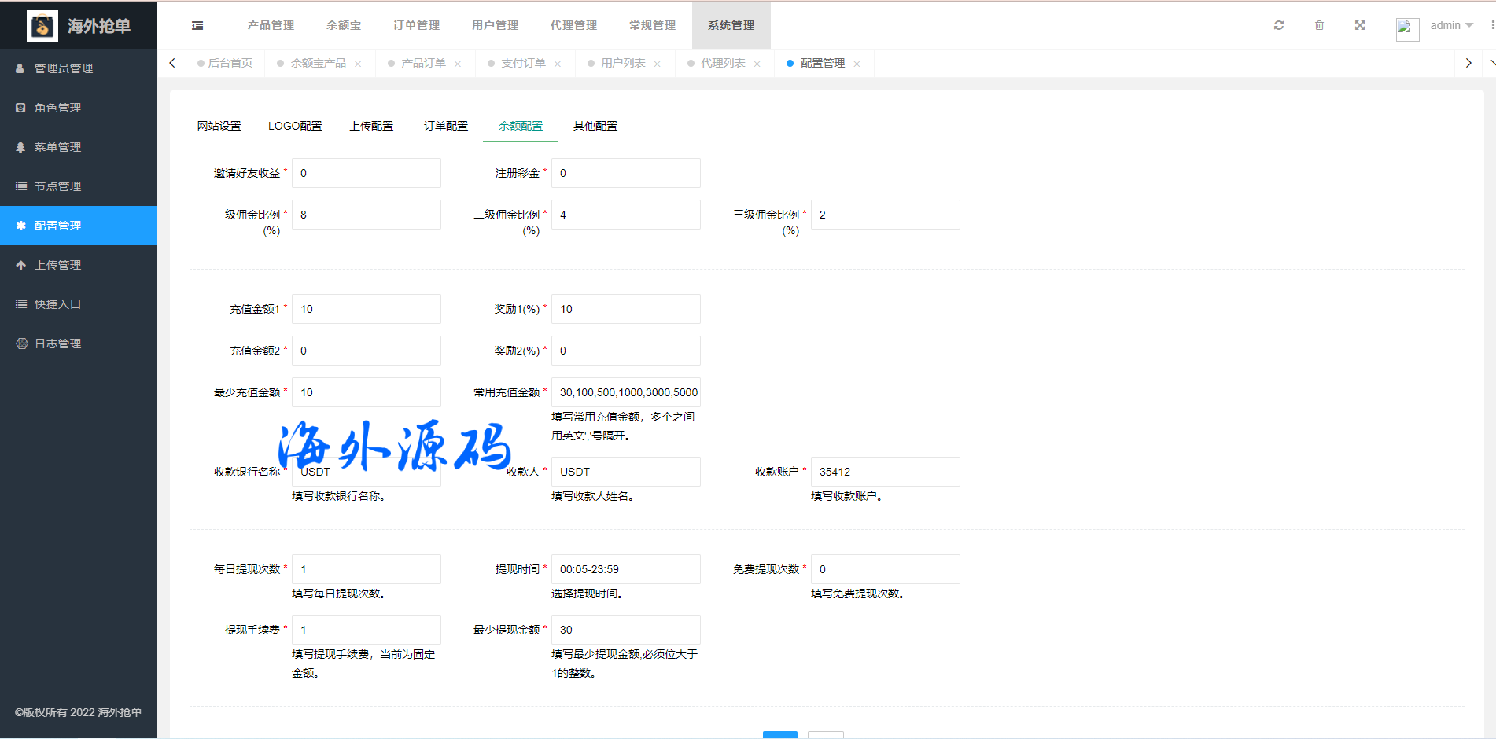Screen dimensions: 1496x739
Task: Switch to the 网站设置 tab
Action: (219, 126)
